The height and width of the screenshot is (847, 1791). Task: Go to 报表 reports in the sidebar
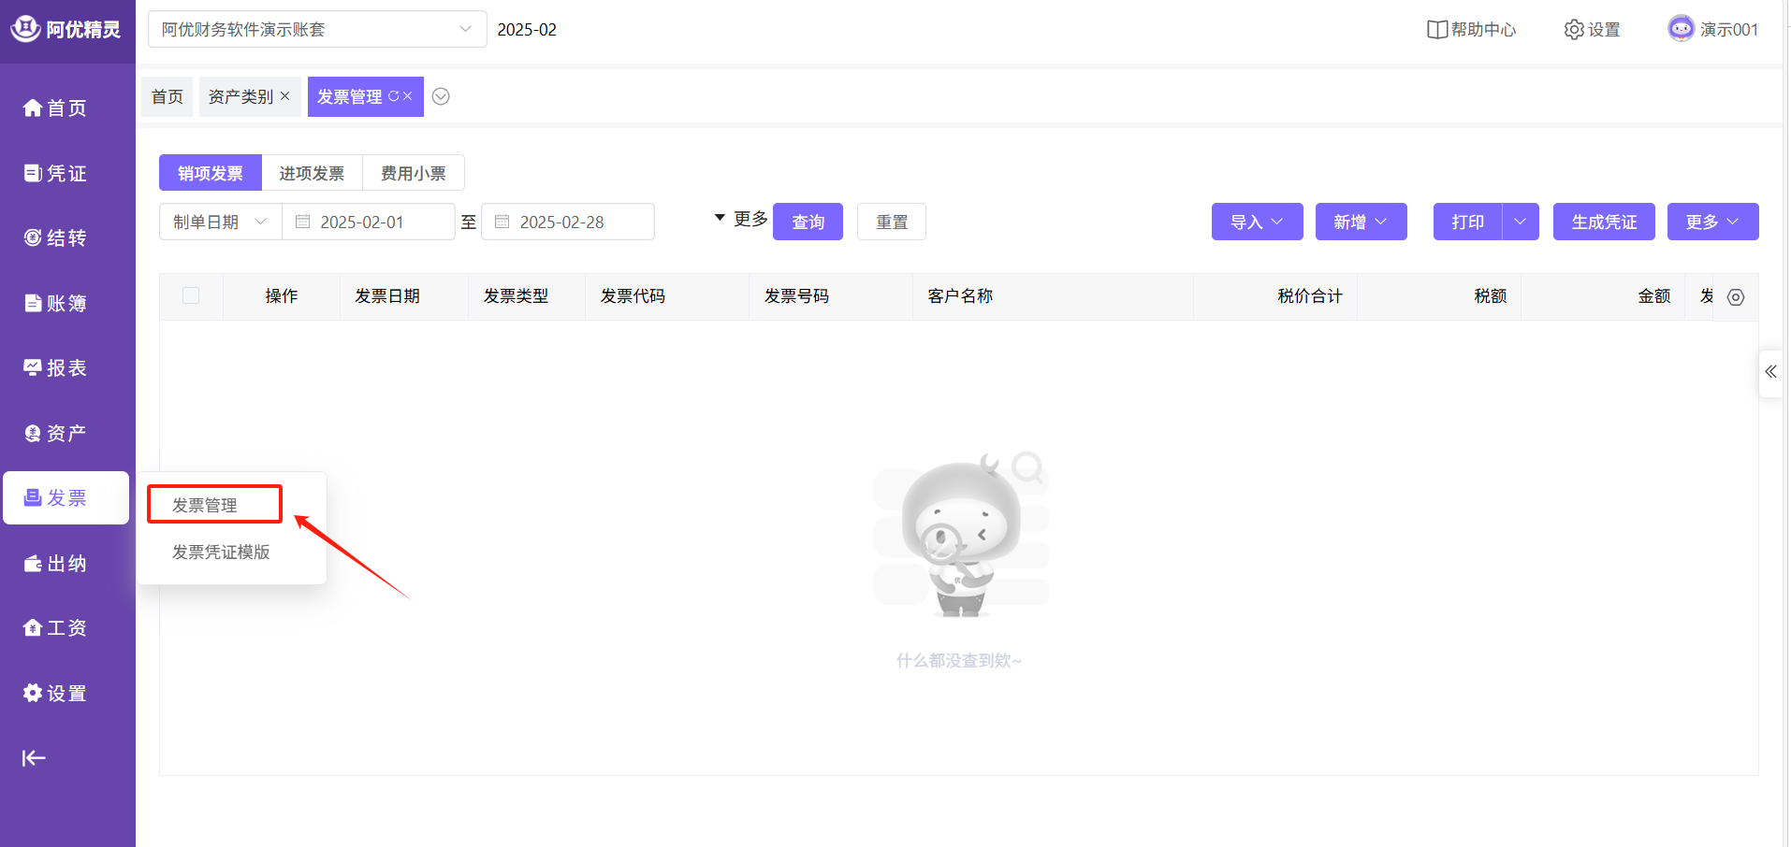point(56,368)
